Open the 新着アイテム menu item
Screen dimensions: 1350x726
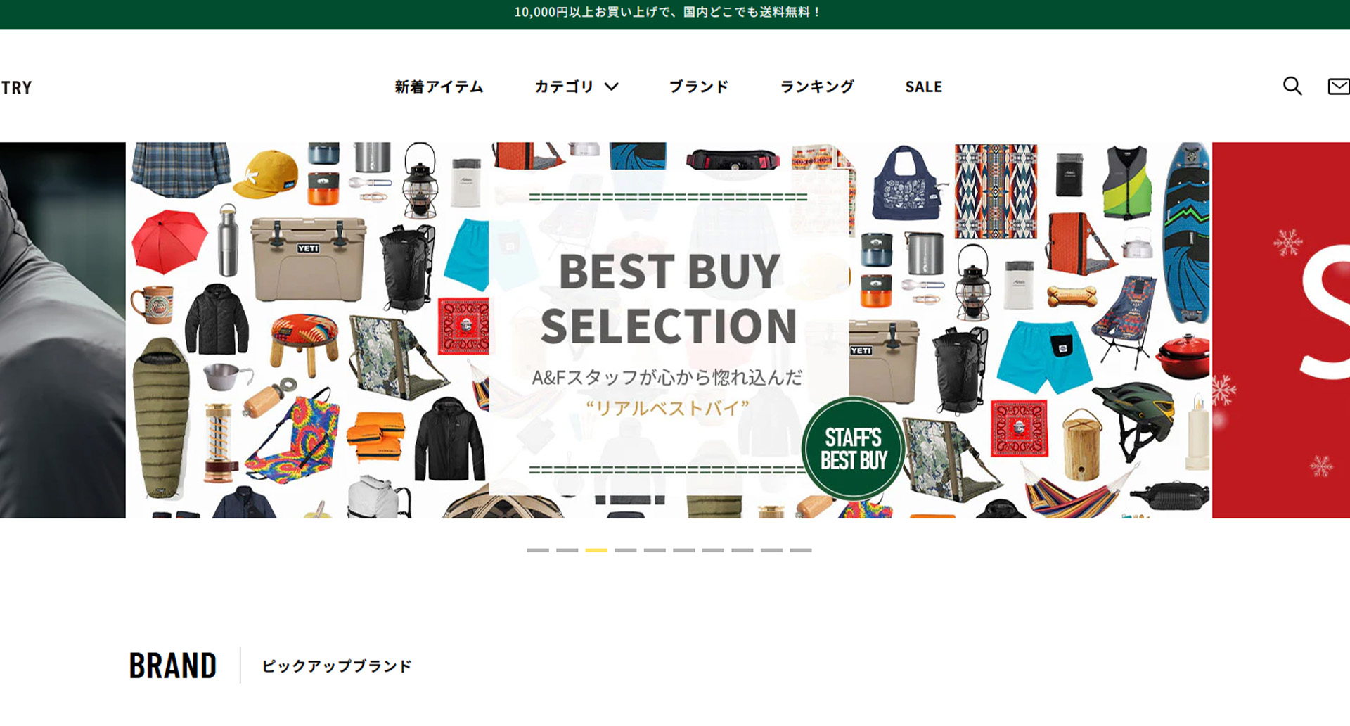[439, 87]
